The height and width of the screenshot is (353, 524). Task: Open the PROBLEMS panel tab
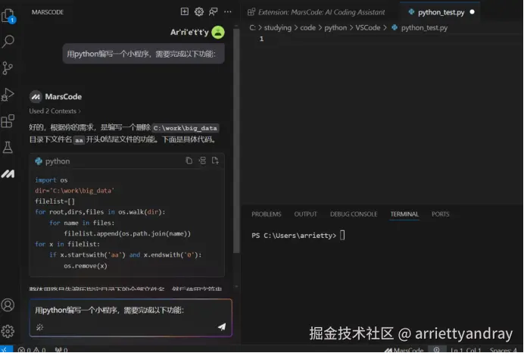coord(267,214)
